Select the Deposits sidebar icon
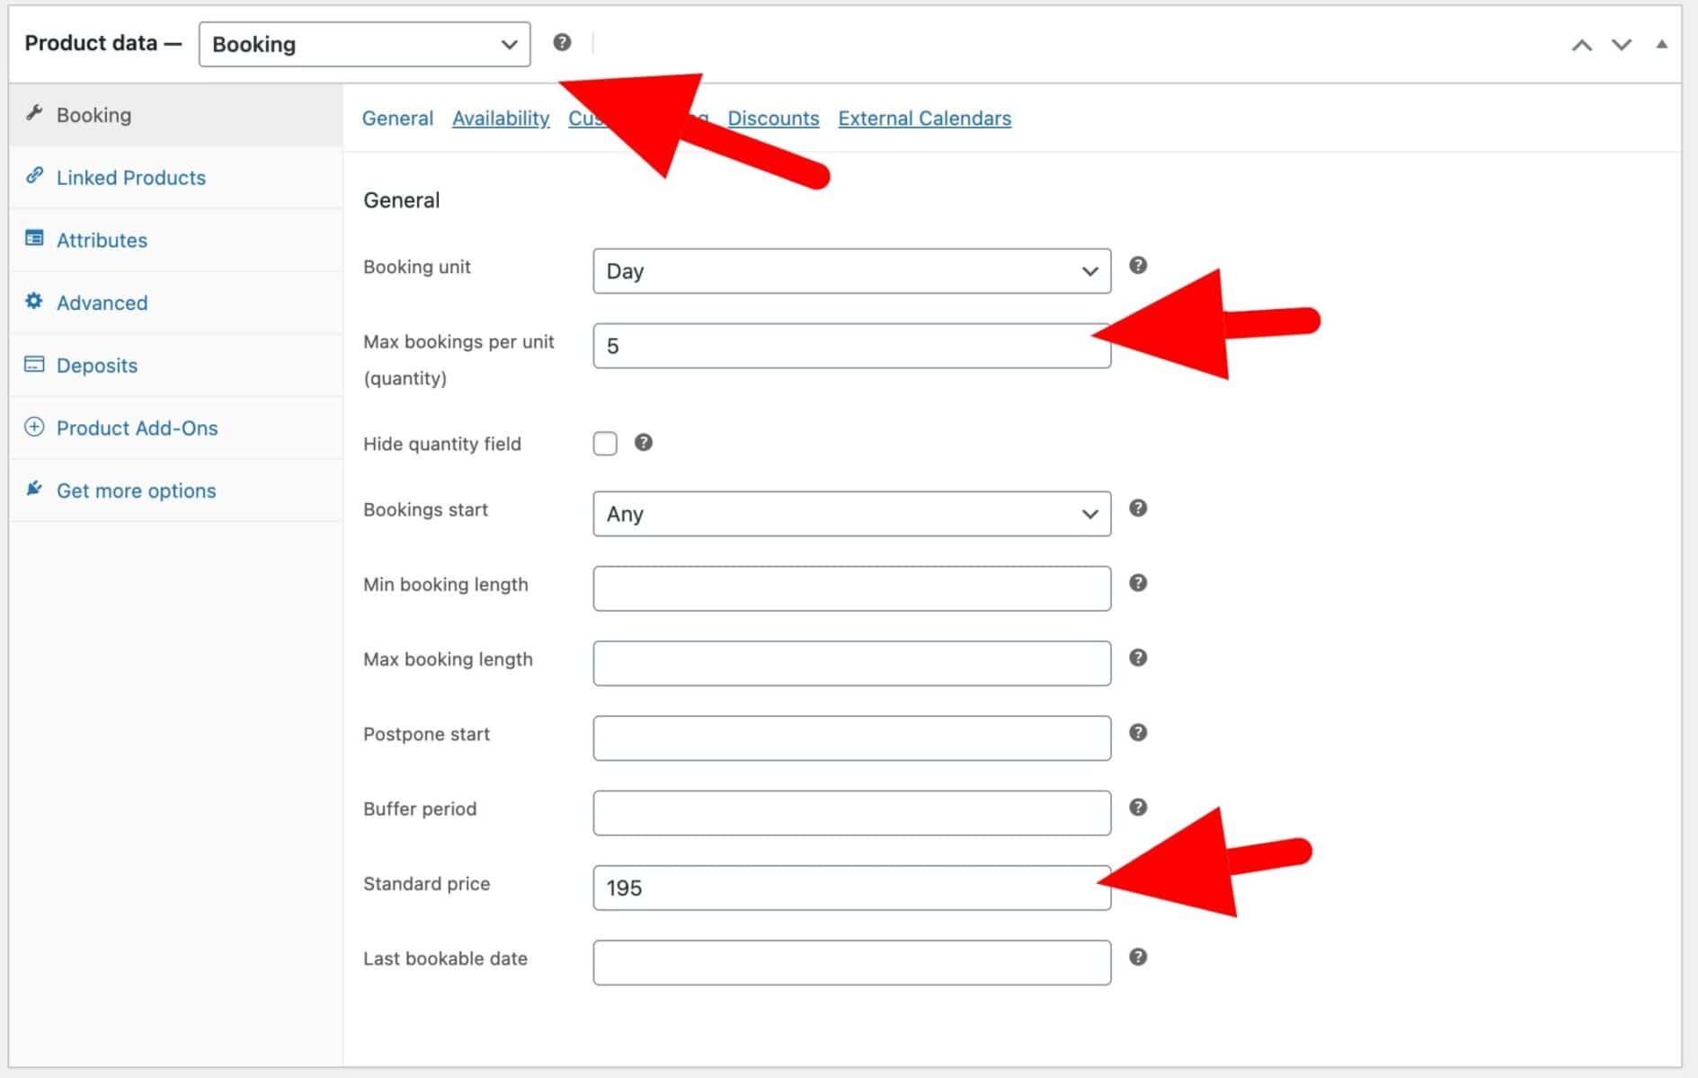The width and height of the screenshot is (1698, 1078). point(33,364)
